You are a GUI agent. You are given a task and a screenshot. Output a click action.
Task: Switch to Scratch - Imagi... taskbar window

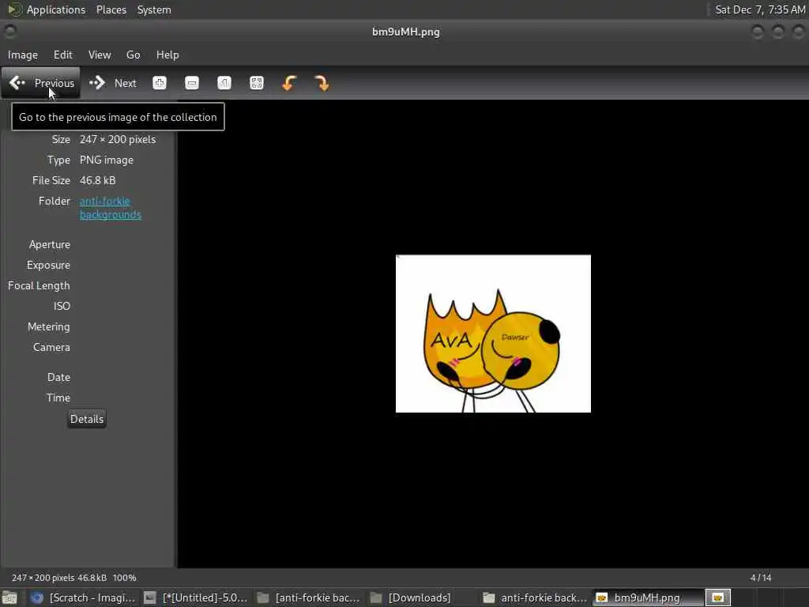point(82,598)
